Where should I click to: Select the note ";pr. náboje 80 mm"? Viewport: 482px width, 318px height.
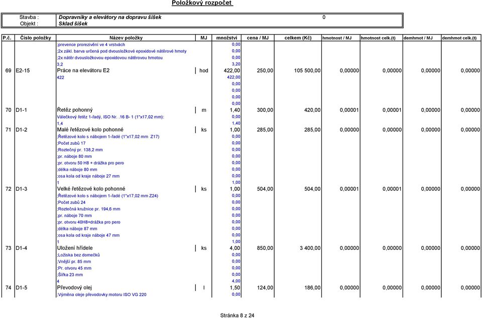point(74,156)
